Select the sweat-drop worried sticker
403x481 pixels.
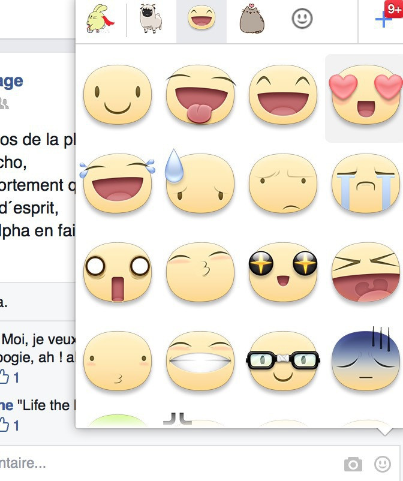(x=200, y=183)
